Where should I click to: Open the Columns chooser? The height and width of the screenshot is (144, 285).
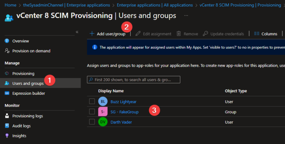pos(266,34)
